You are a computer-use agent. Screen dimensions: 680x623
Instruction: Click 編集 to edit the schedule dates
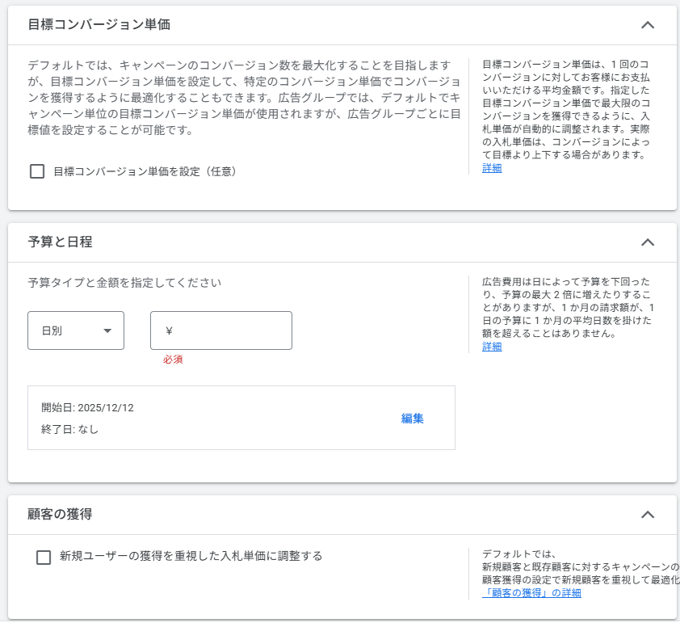[x=412, y=419]
